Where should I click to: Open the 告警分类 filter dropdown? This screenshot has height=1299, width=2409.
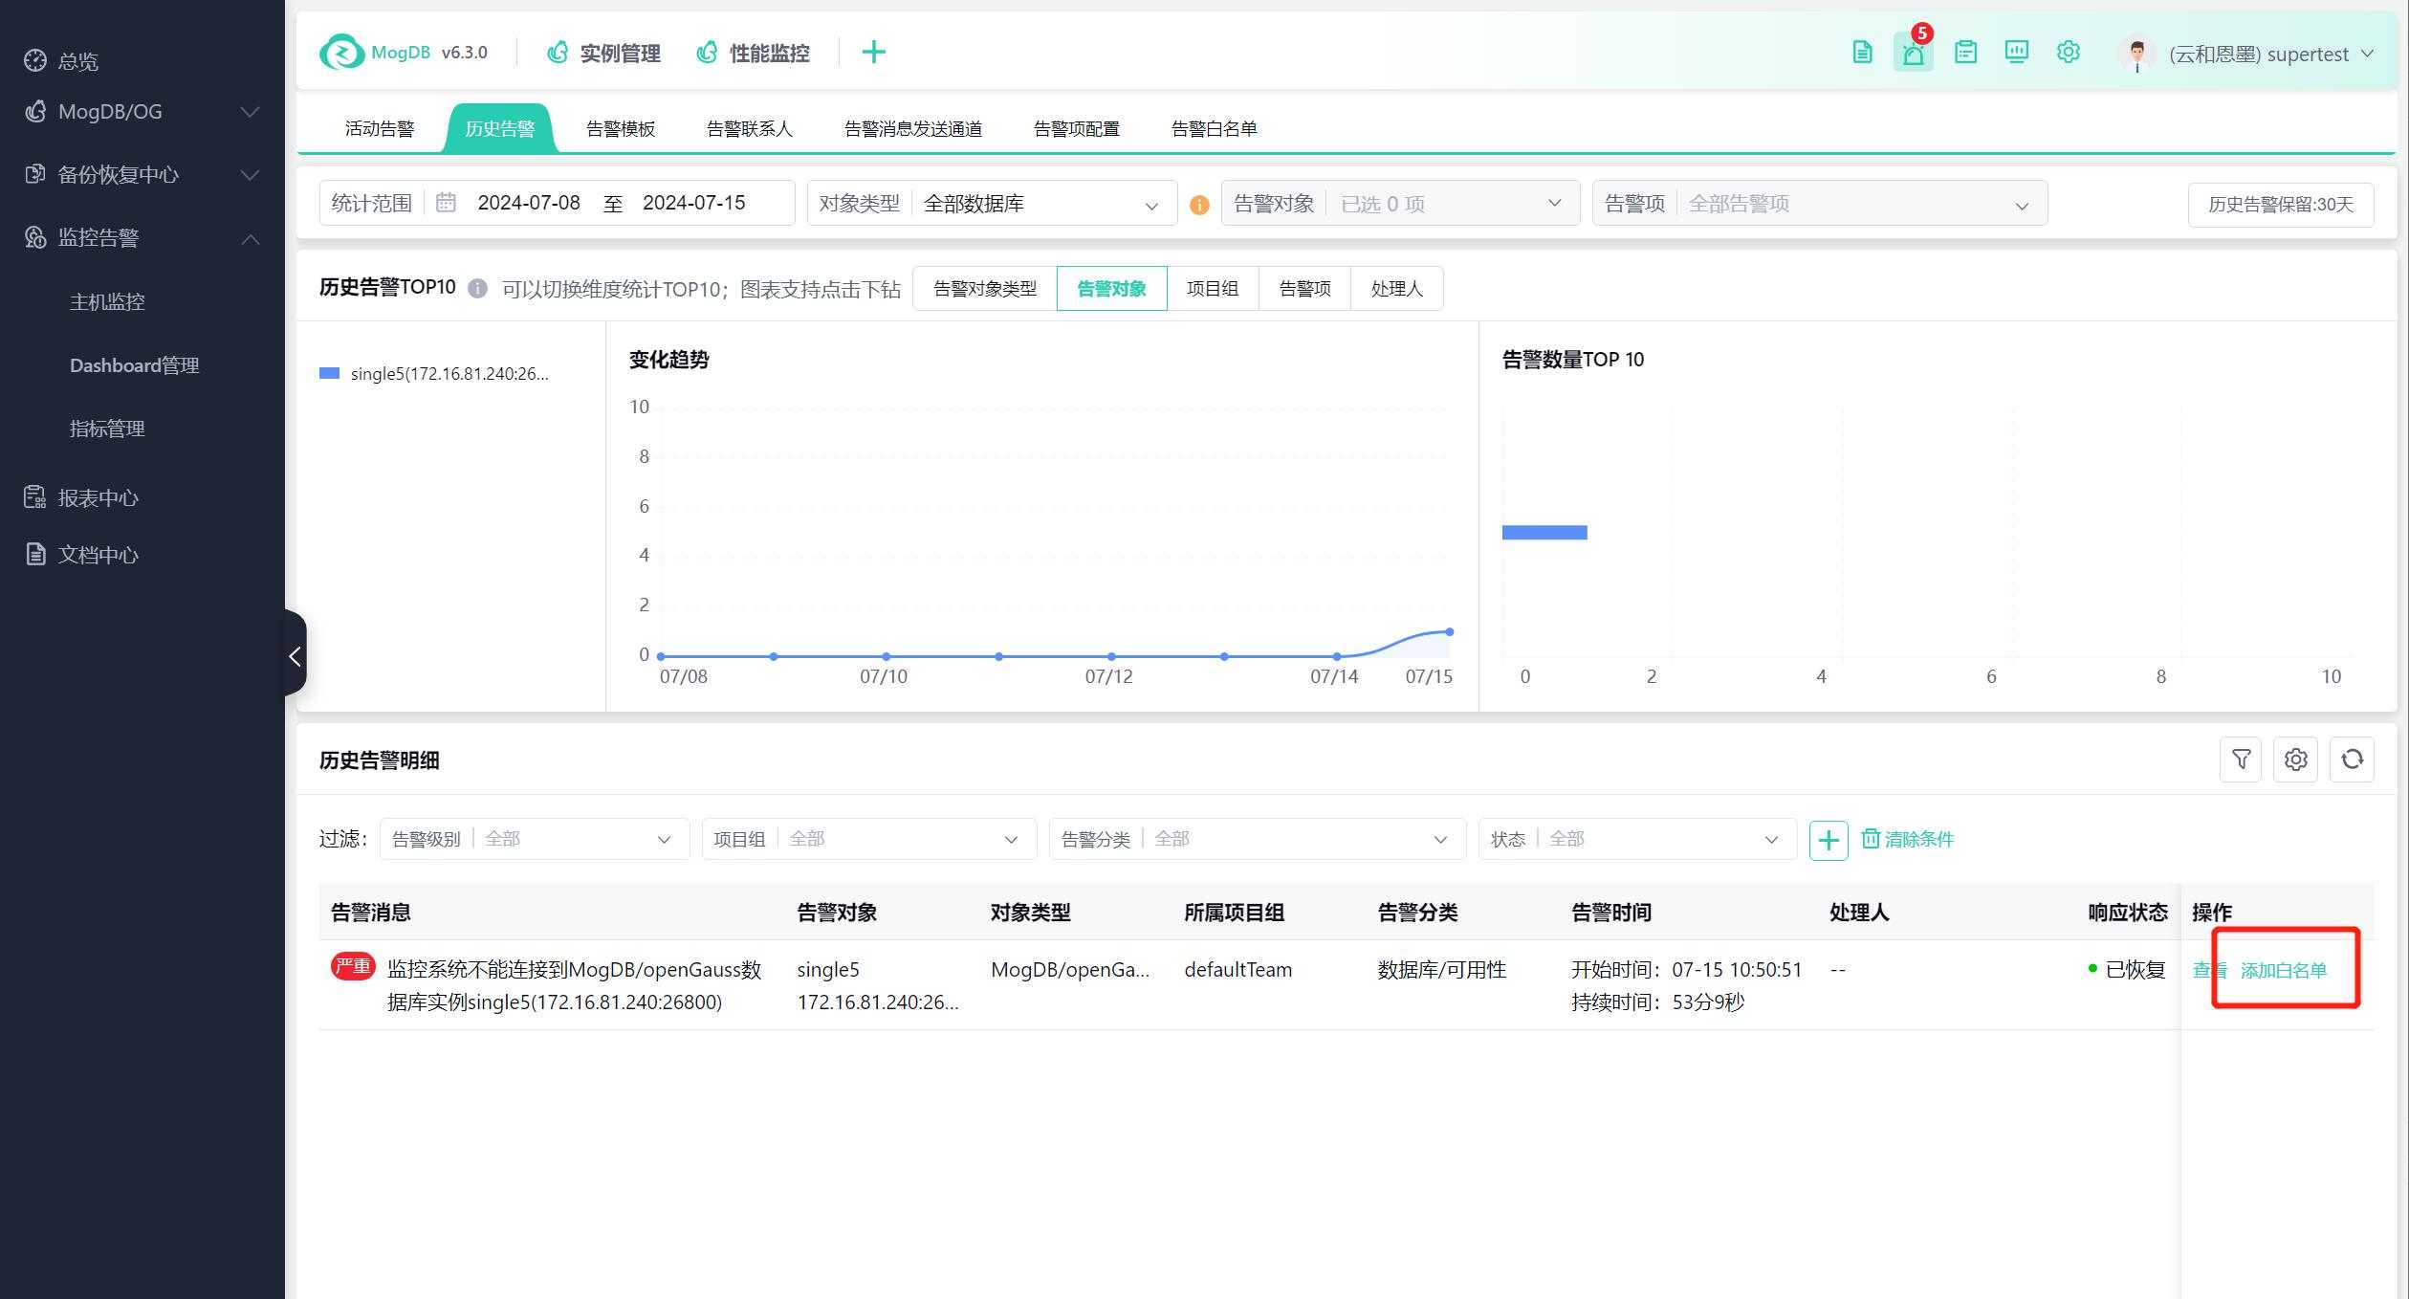click(1258, 839)
